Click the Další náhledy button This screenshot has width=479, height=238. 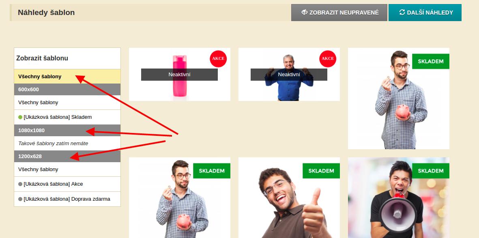(425, 13)
